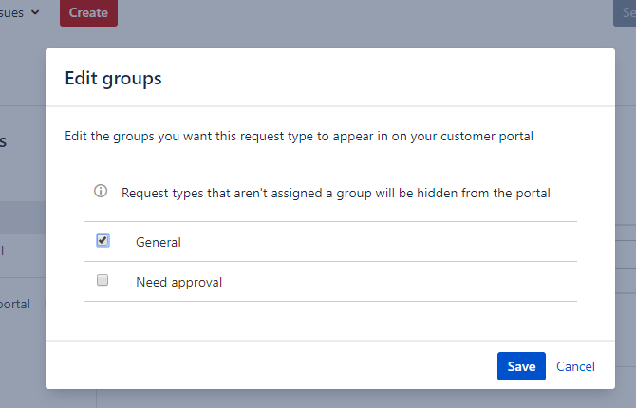Uncheck the General group checkbox

[x=103, y=240]
